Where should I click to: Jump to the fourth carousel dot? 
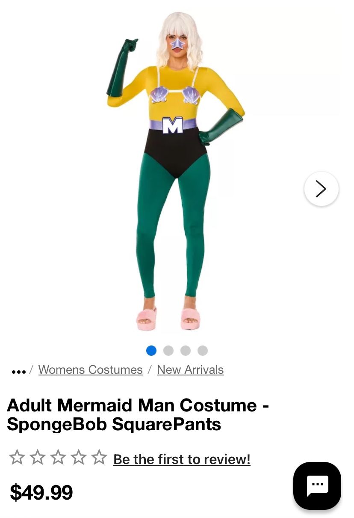[203, 351]
